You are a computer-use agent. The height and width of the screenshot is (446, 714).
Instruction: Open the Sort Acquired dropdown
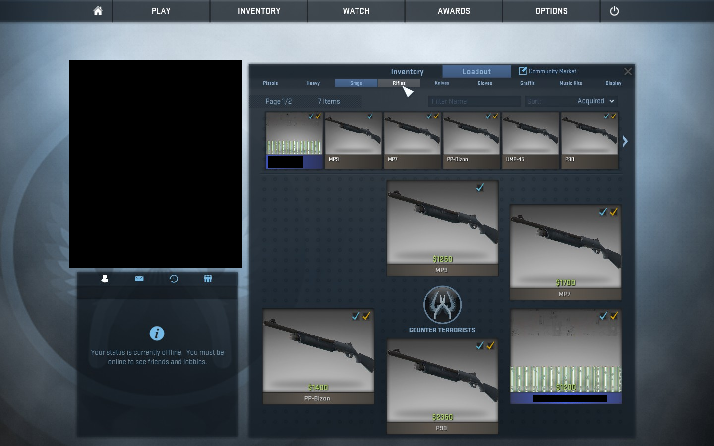[595, 101]
